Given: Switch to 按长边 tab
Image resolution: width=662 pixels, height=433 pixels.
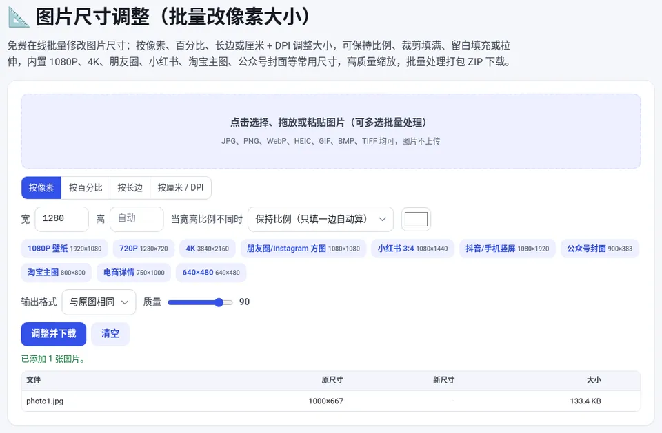Looking at the screenshot, I should [130, 188].
